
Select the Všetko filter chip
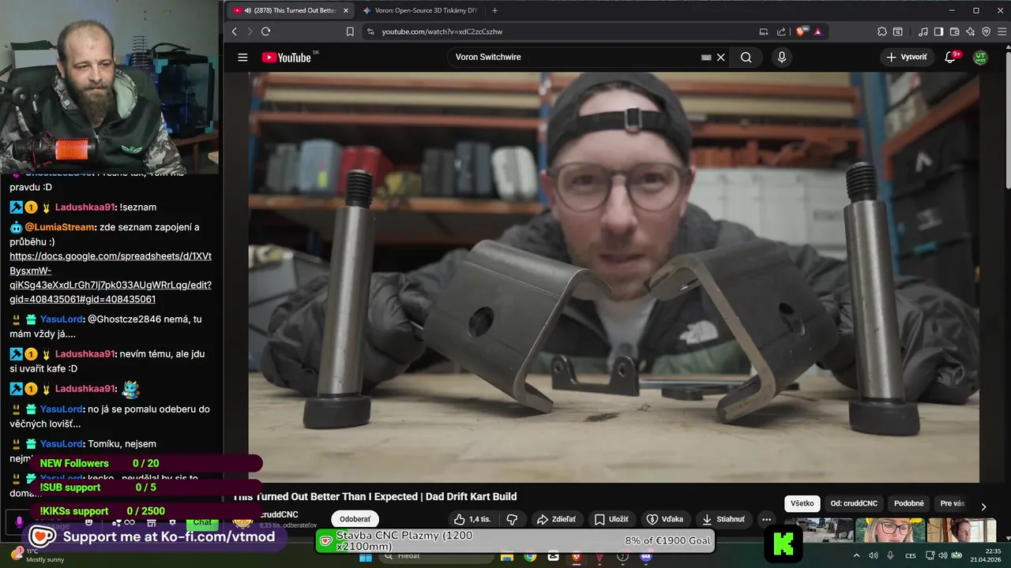click(x=802, y=503)
